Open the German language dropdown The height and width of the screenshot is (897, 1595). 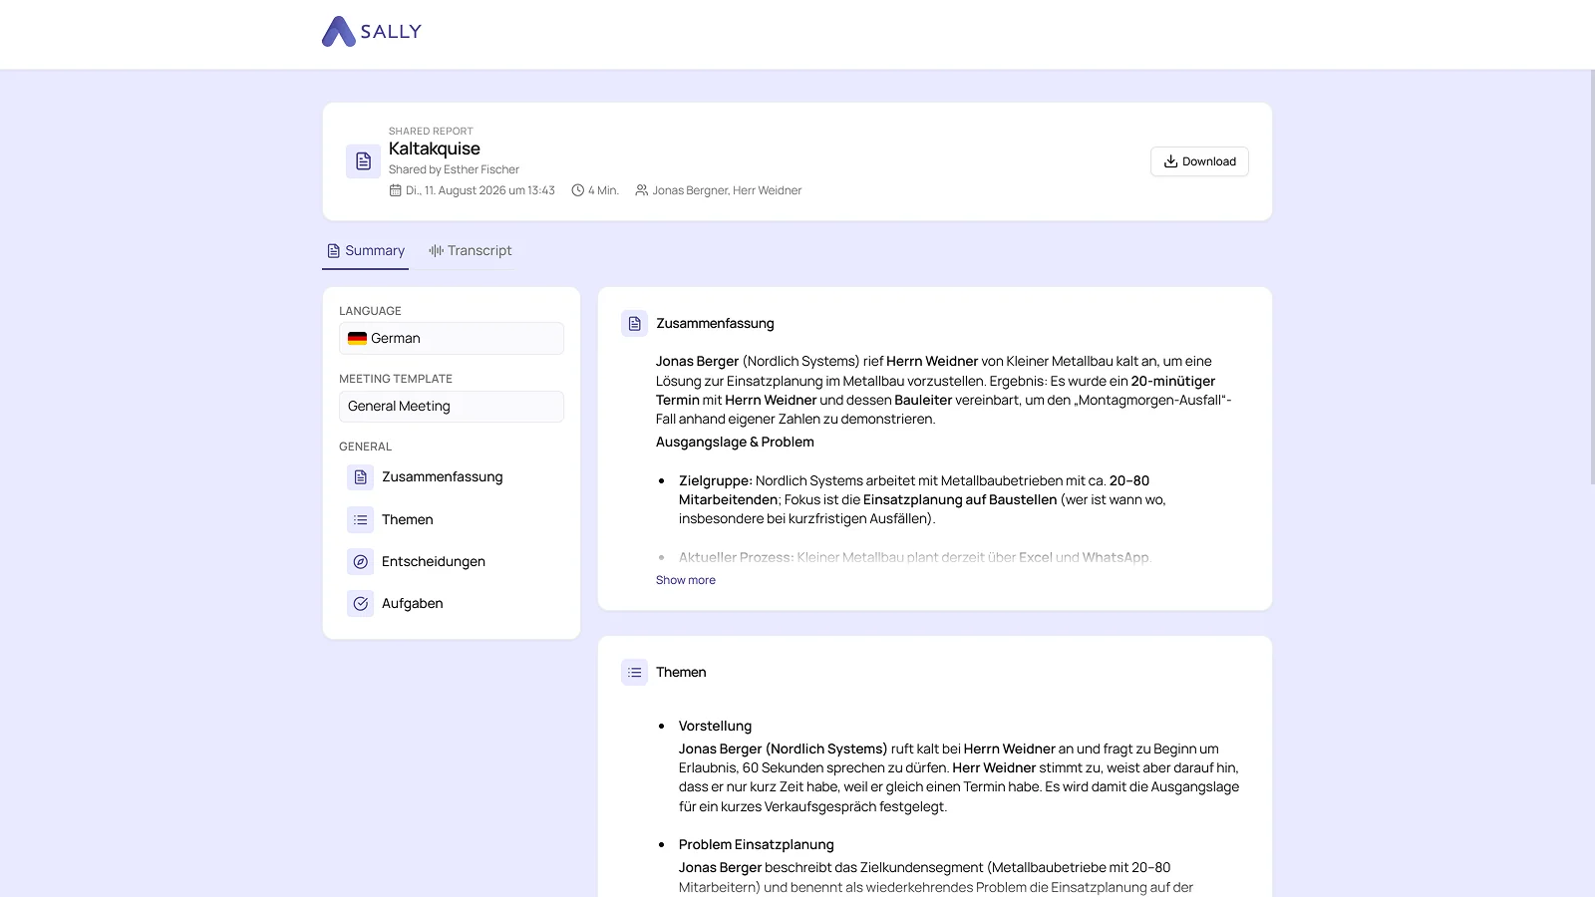452,338
